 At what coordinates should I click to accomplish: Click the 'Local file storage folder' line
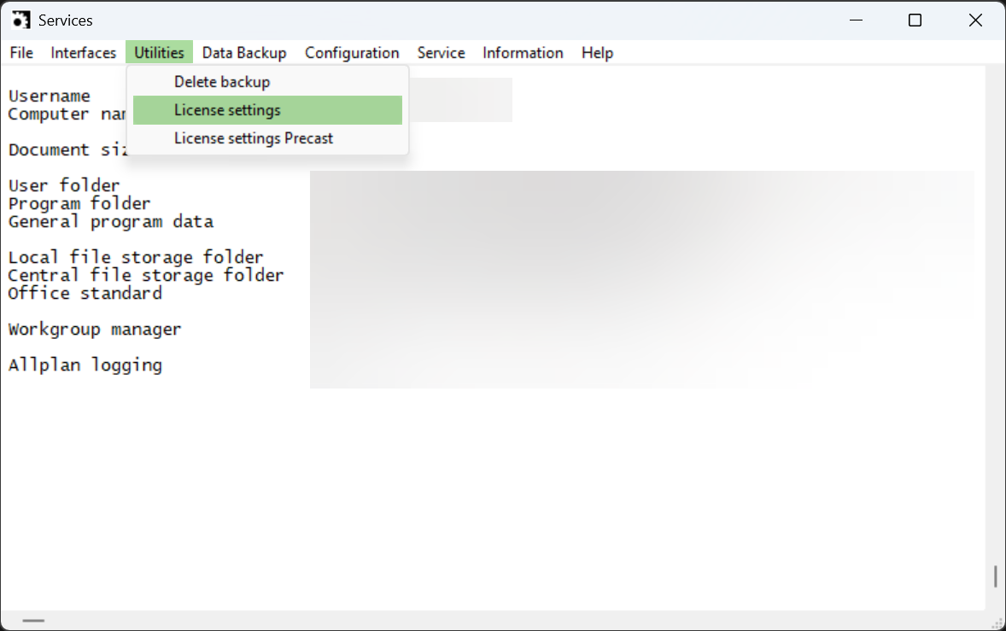[x=136, y=257]
